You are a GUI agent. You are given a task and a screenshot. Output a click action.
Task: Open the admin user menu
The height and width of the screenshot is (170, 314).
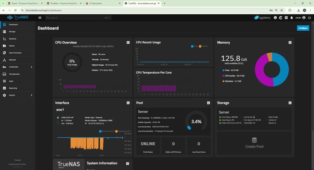pos(301,18)
